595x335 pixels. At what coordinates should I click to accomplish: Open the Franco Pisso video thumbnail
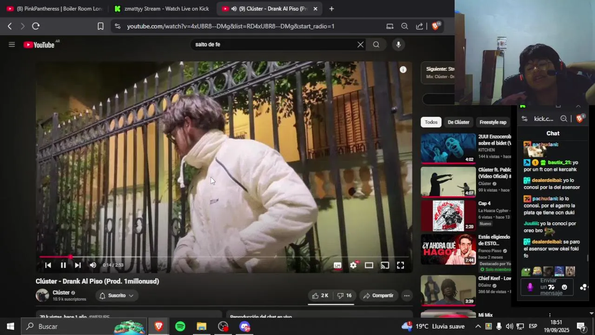click(448, 249)
